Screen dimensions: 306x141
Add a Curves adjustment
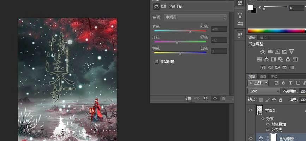click(x=277, y=51)
